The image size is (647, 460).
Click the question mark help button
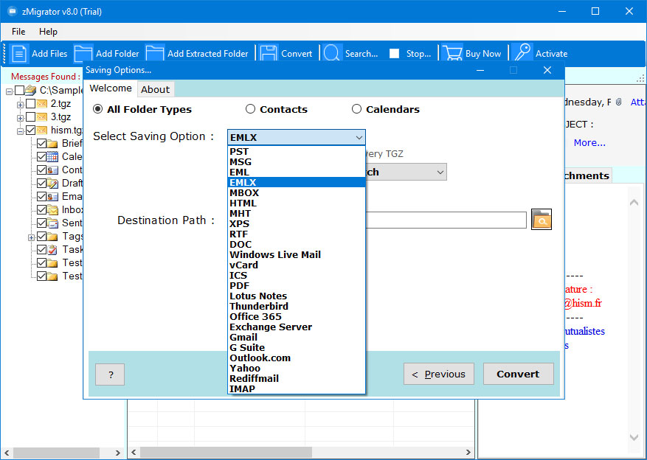tap(110, 374)
